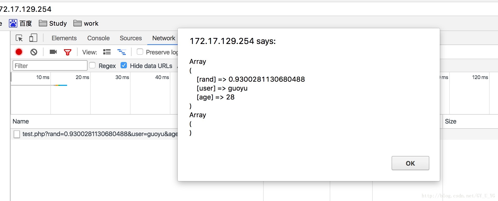
Task: Click OK in the alert dialog
Action: [x=410, y=163]
